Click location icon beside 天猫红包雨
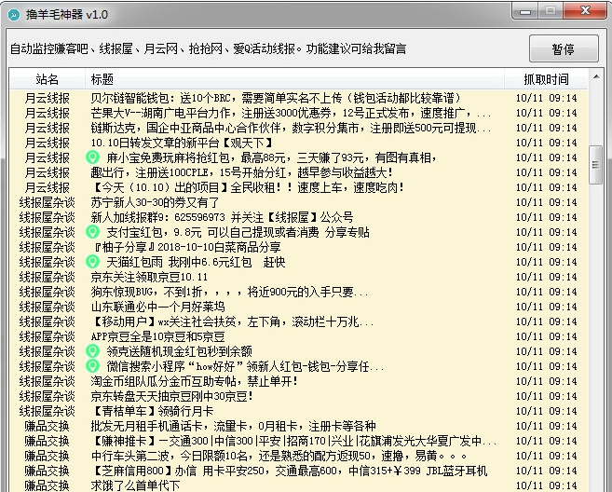The image size is (612, 492). click(x=92, y=262)
